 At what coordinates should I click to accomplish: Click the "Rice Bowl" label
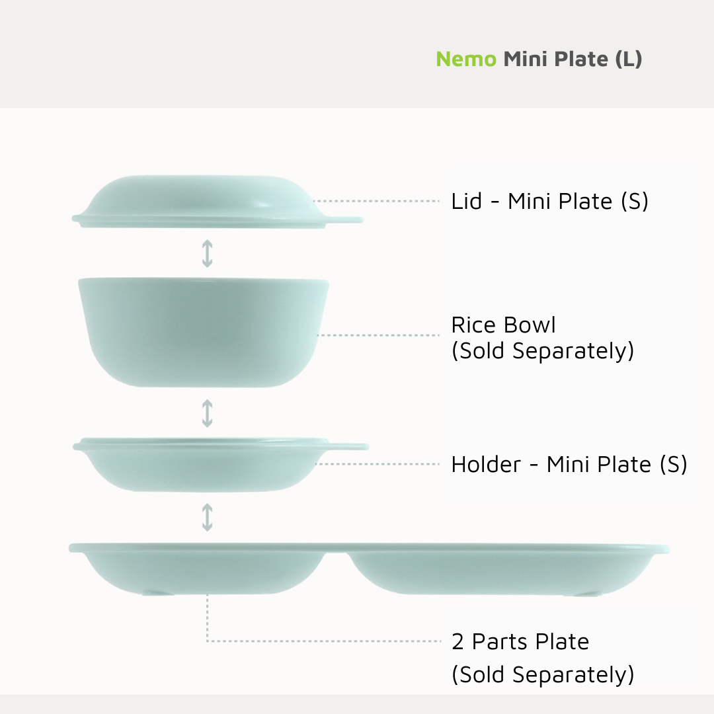503,325
